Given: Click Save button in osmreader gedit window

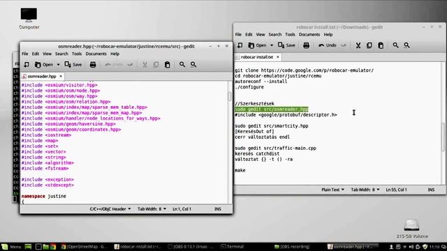Looking at the screenshot, I should click(73, 65).
